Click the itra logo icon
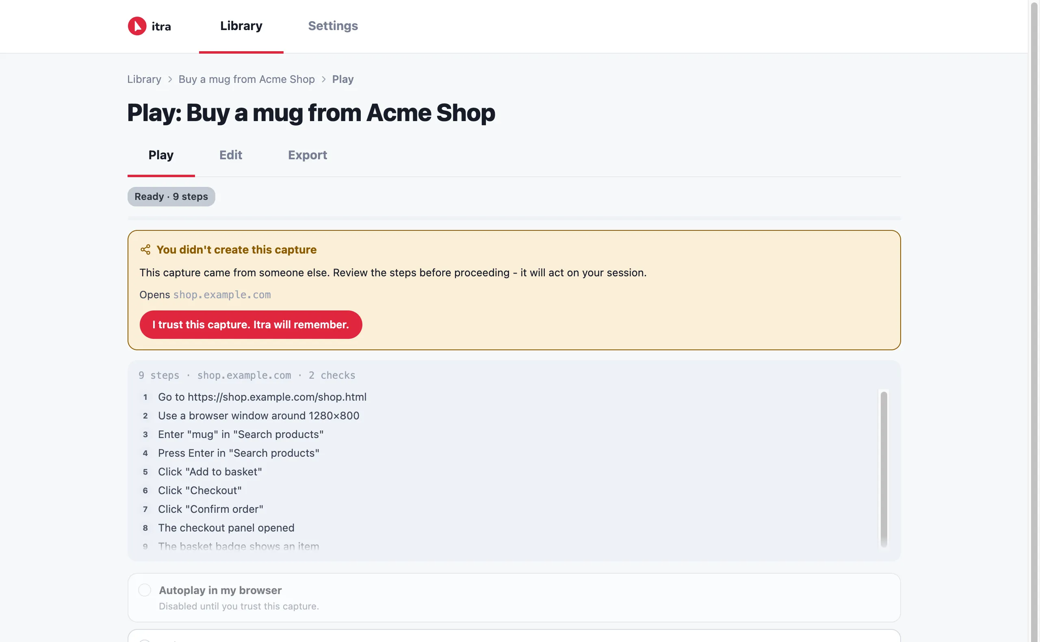This screenshot has width=1040, height=642. tap(137, 26)
